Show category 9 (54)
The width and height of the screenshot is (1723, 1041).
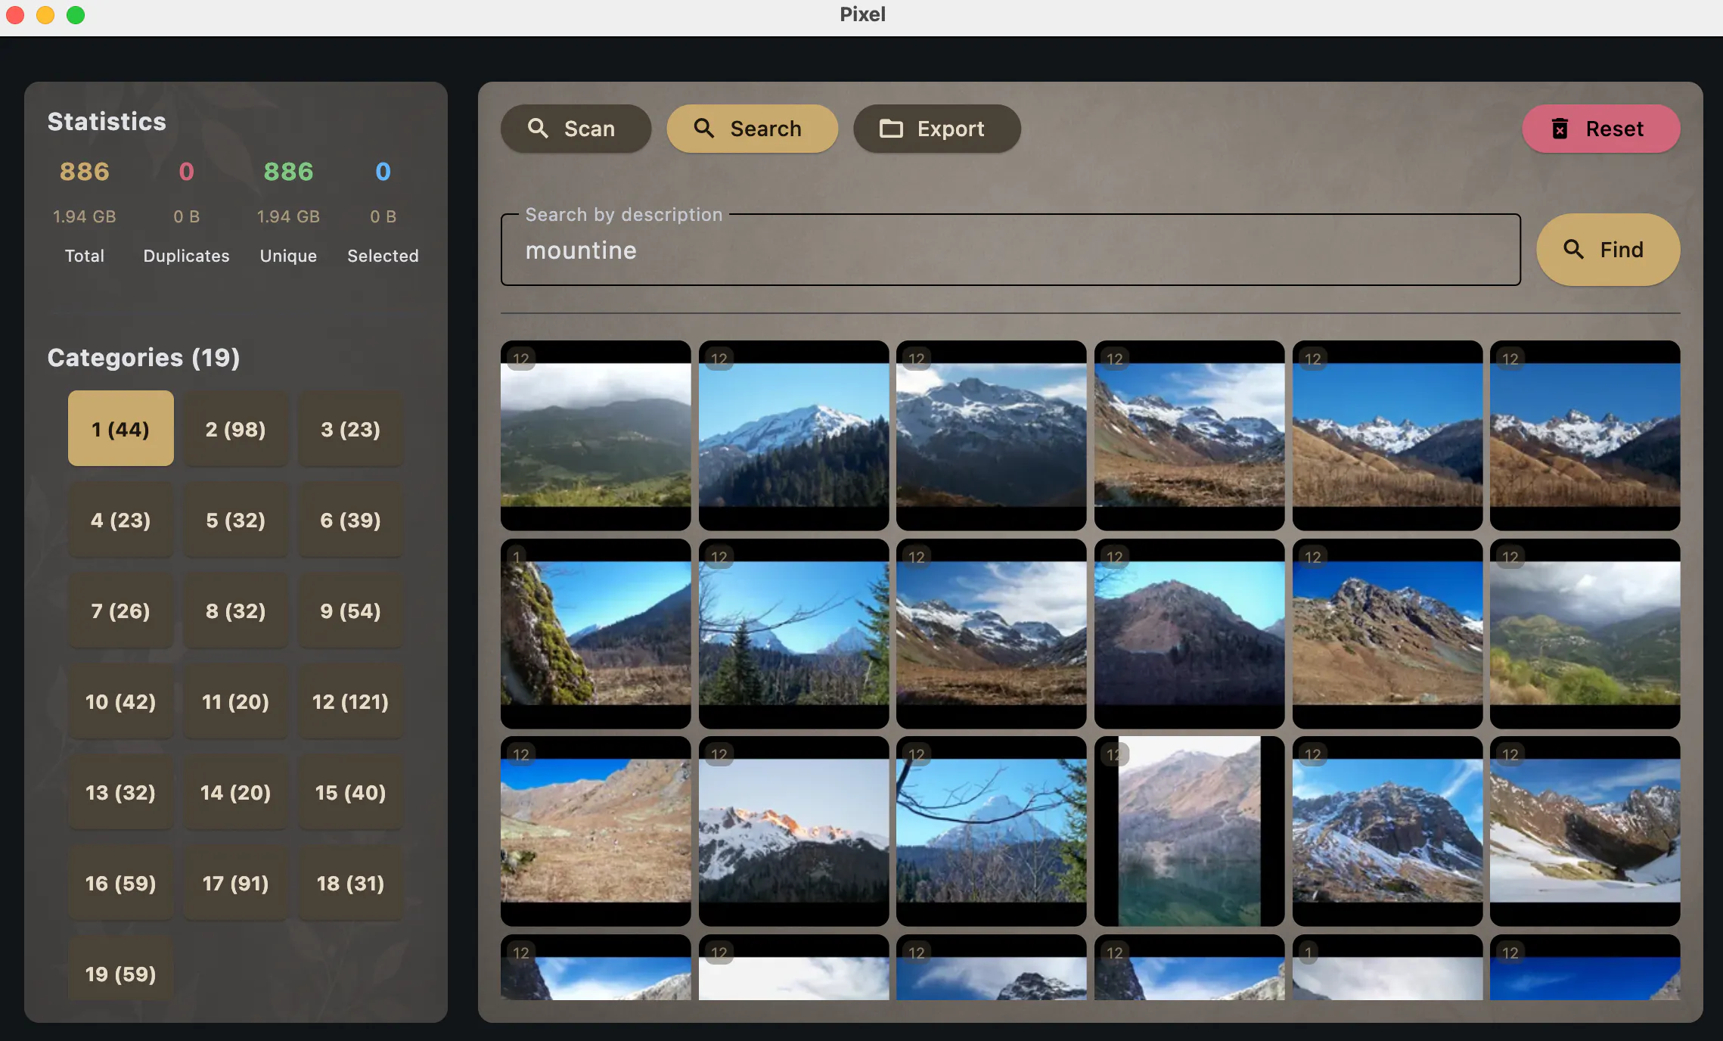point(351,611)
